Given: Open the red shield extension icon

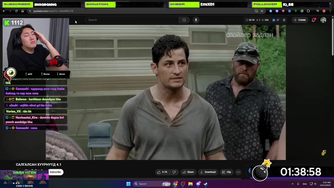Looking at the screenshot, I should [x=283, y=11].
